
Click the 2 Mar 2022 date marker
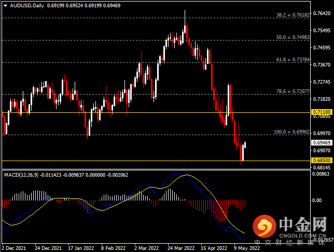(146, 248)
